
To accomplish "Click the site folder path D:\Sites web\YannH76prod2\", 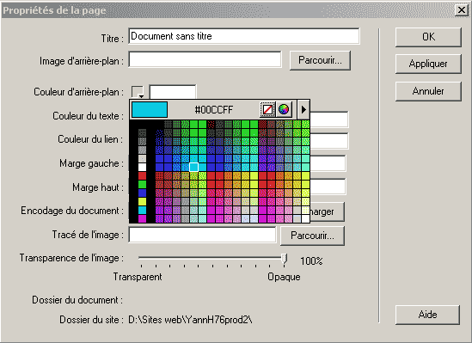I will (x=190, y=320).
